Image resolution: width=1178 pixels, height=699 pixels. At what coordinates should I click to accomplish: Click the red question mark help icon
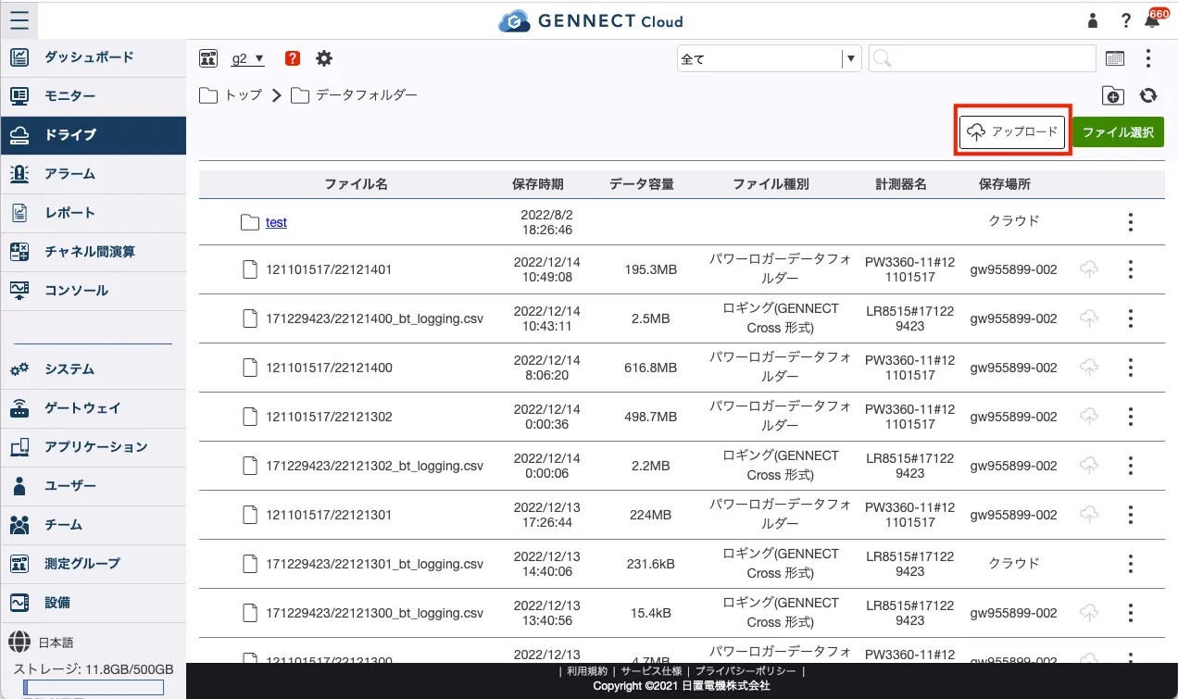[293, 58]
